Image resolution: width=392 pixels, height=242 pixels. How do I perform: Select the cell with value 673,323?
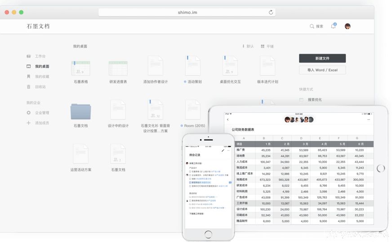tap(264, 180)
